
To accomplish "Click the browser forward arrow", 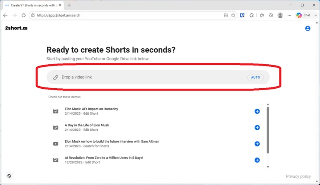I will [14, 15].
